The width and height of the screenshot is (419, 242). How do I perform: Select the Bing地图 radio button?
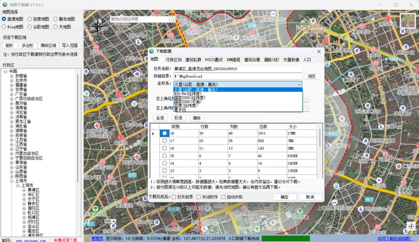click(x=4, y=27)
